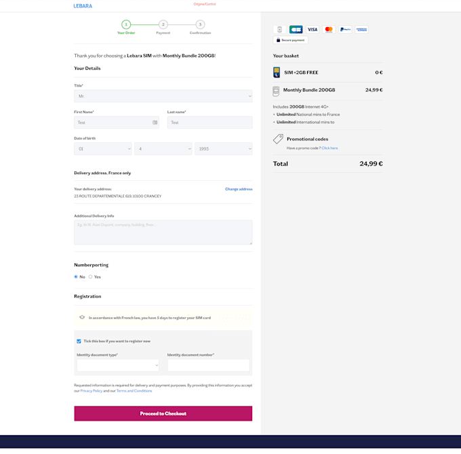Click the CB card payment icon
The width and height of the screenshot is (461, 454).
click(296, 29)
